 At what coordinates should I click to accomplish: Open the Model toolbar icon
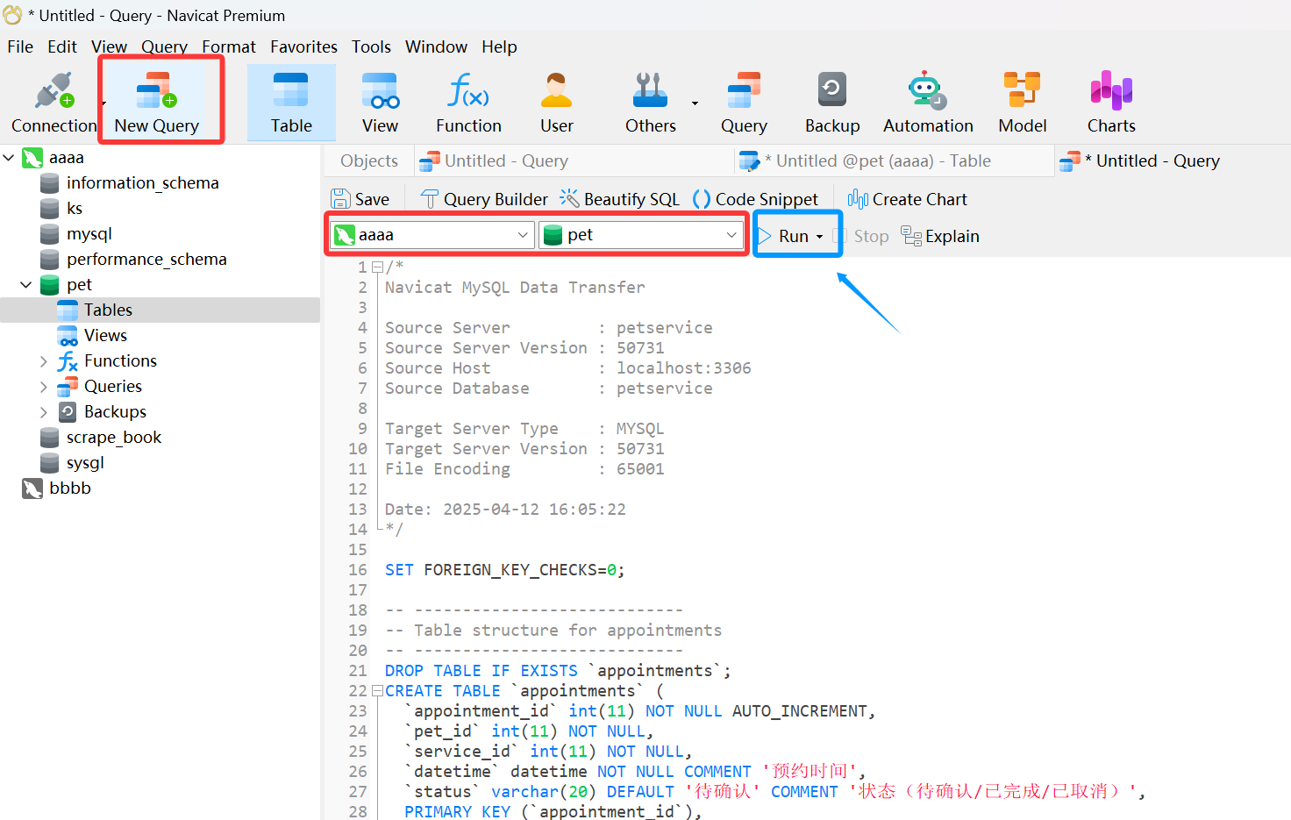1023,103
